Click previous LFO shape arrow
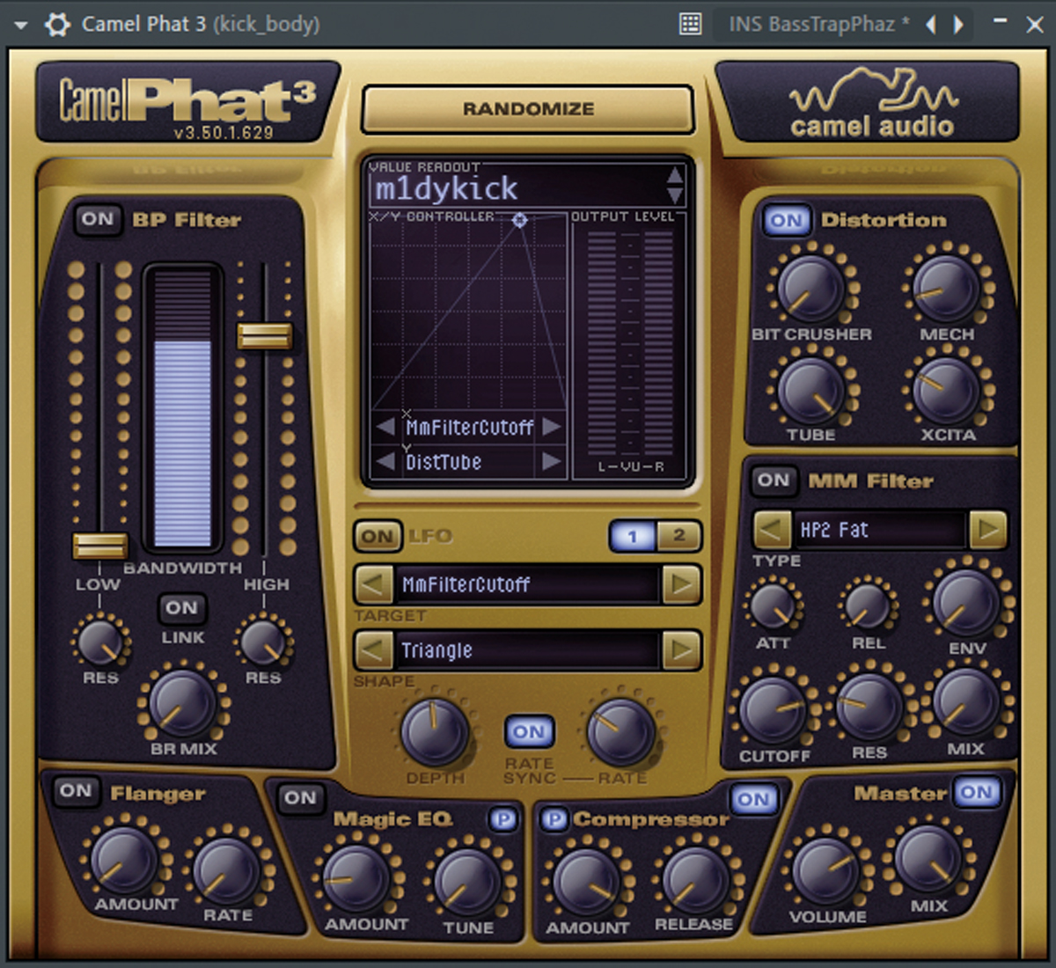Viewport: 1056px width, 968px height. tap(373, 650)
